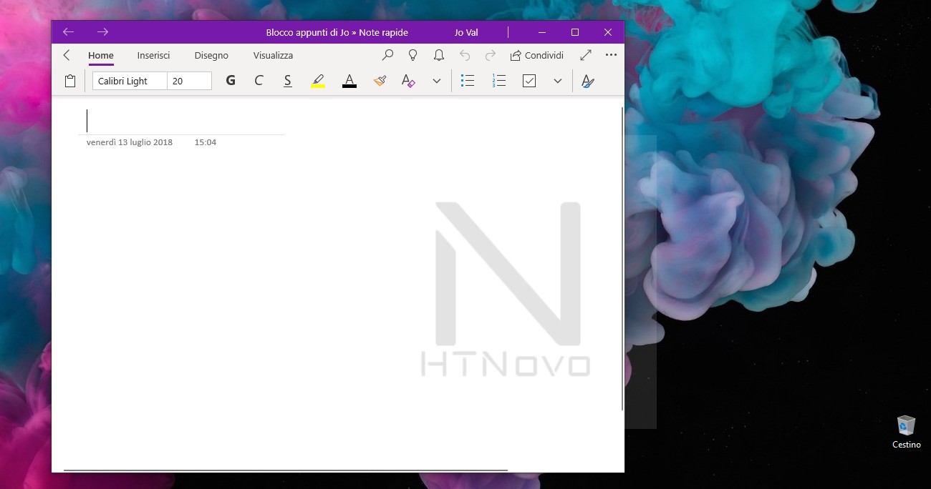Image resolution: width=931 pixels, height=489 pixels.
Task: Toggle underline formatting
Action: [287, 80]
